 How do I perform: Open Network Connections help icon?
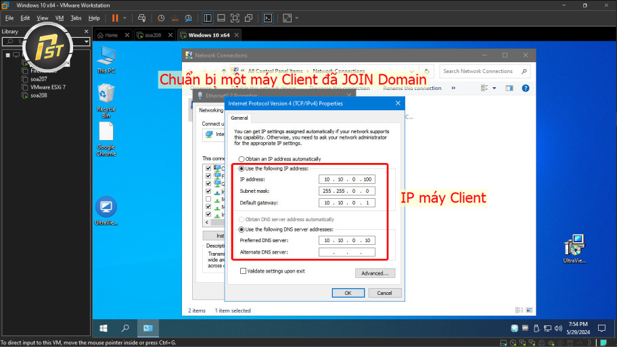click(525, 88)
